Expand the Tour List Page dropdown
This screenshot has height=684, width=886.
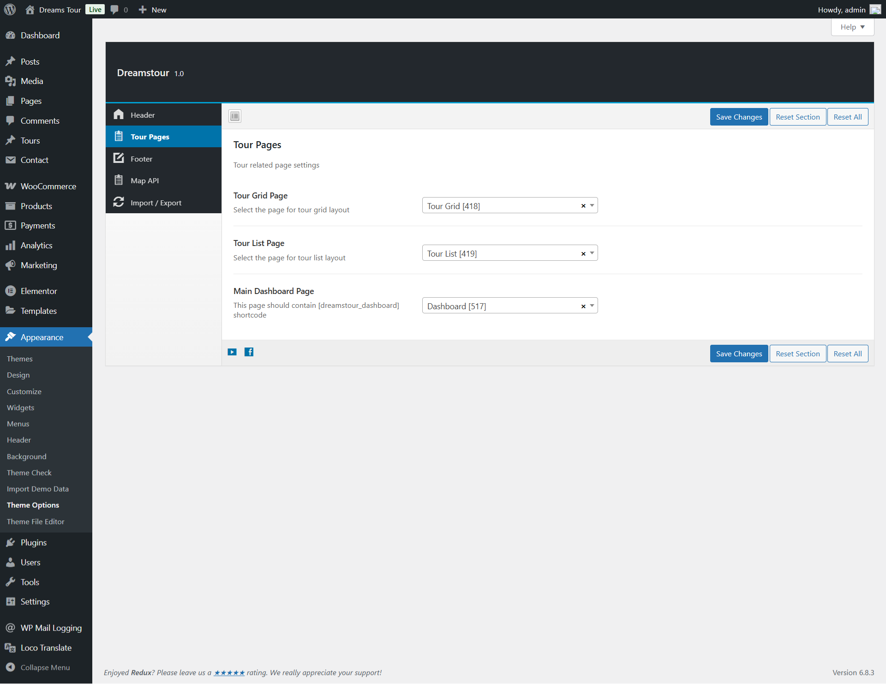click(592, 253)
